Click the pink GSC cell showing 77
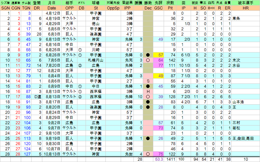 pyautogui.click(x=158, y=66)
